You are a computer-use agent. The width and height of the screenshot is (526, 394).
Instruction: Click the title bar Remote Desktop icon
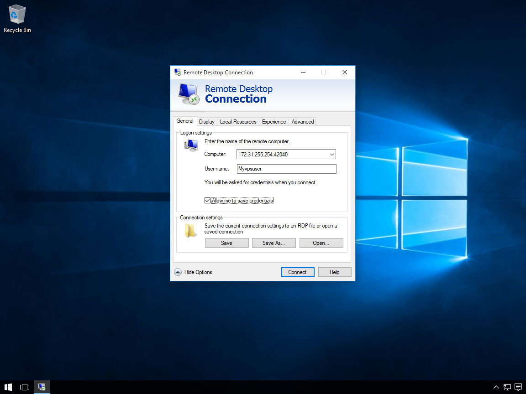click(x=177, y=72)
